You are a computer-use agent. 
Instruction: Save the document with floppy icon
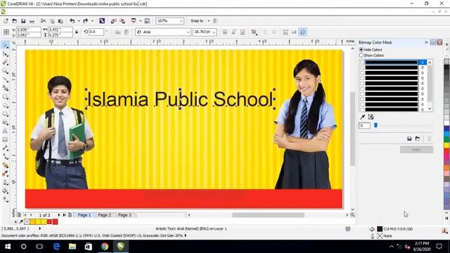pyautogui.click(x=23, y=21)
